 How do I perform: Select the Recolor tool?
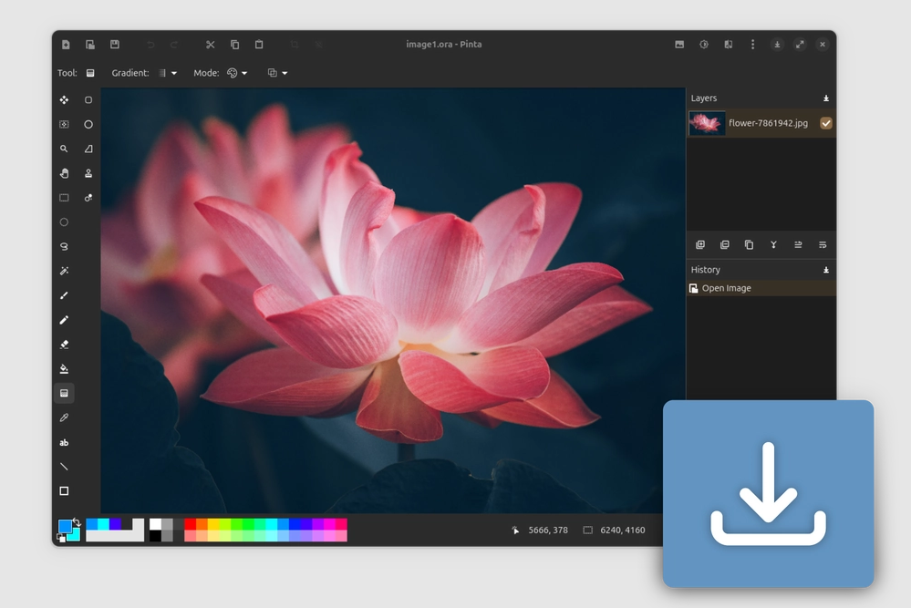88,198
